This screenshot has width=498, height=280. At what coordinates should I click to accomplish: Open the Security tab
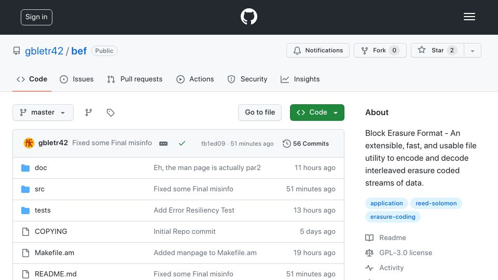247,79
